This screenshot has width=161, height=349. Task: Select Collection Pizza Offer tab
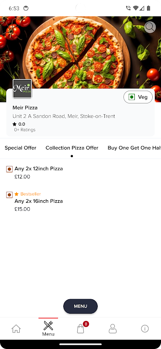[x=72, y=148]
